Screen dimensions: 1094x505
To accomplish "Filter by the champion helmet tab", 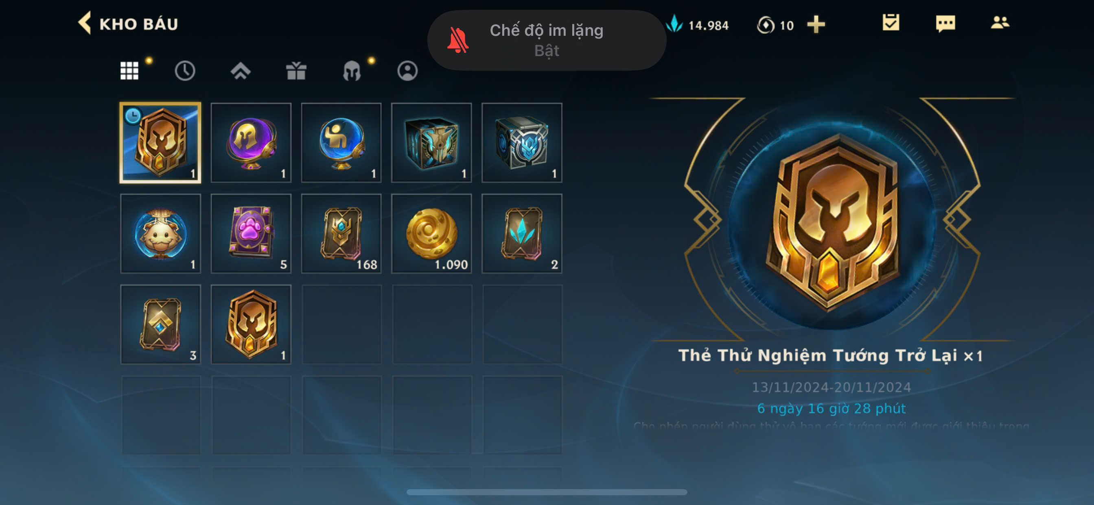I will tap(352, 70).
